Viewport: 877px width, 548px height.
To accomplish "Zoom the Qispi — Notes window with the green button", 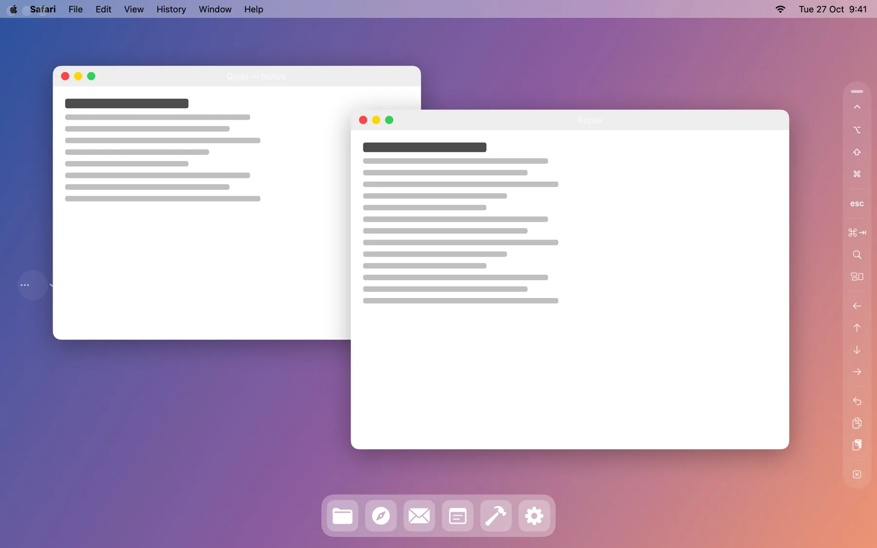I will pyautogui.click(x=91, y=76).
